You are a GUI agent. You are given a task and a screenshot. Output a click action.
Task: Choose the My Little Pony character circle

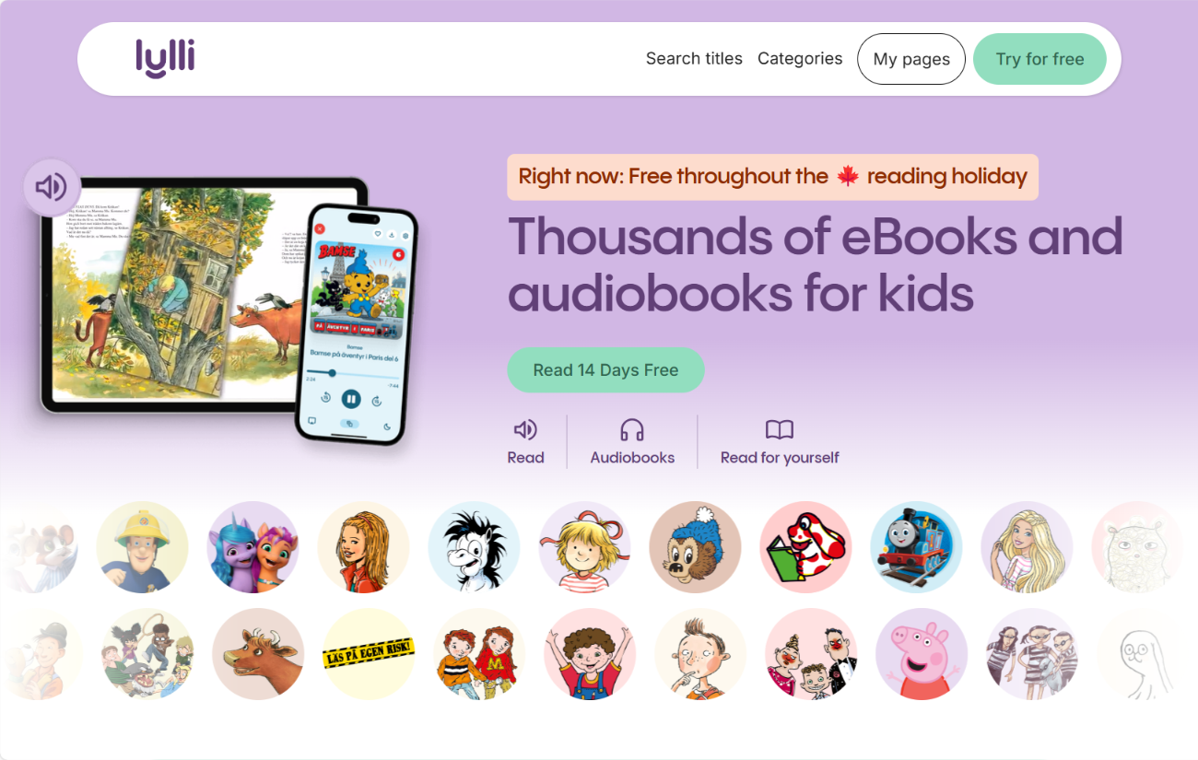253,547
